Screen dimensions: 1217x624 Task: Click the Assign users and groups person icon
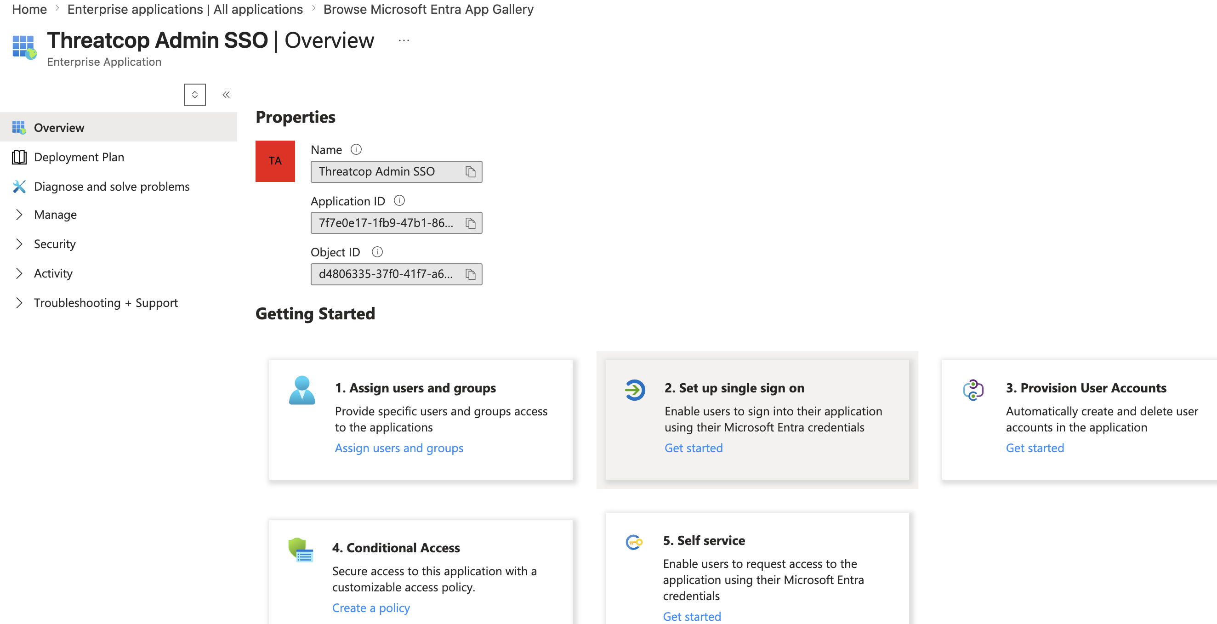(302, 390)
